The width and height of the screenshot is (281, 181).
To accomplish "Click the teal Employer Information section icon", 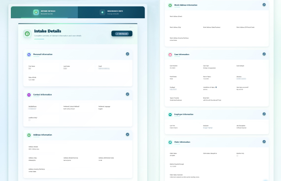I will click(170, 115).
